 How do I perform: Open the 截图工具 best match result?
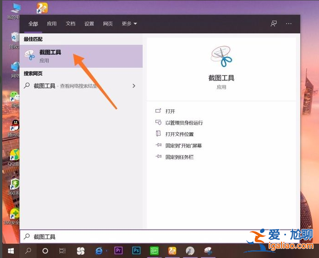[x=81, y=56]
